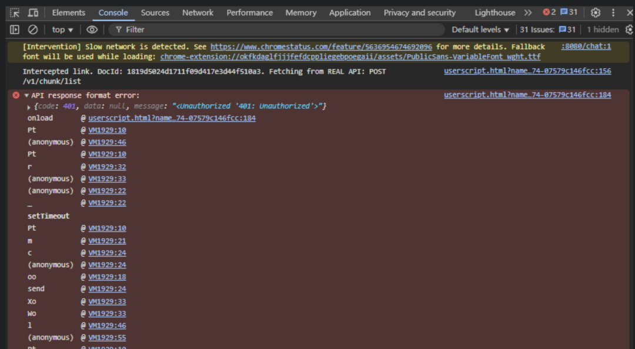Image resolution: width=635 pixels, height=349 pixels.
Task: Click the blue issues count in the tab bar
Action: pos(569,12)
